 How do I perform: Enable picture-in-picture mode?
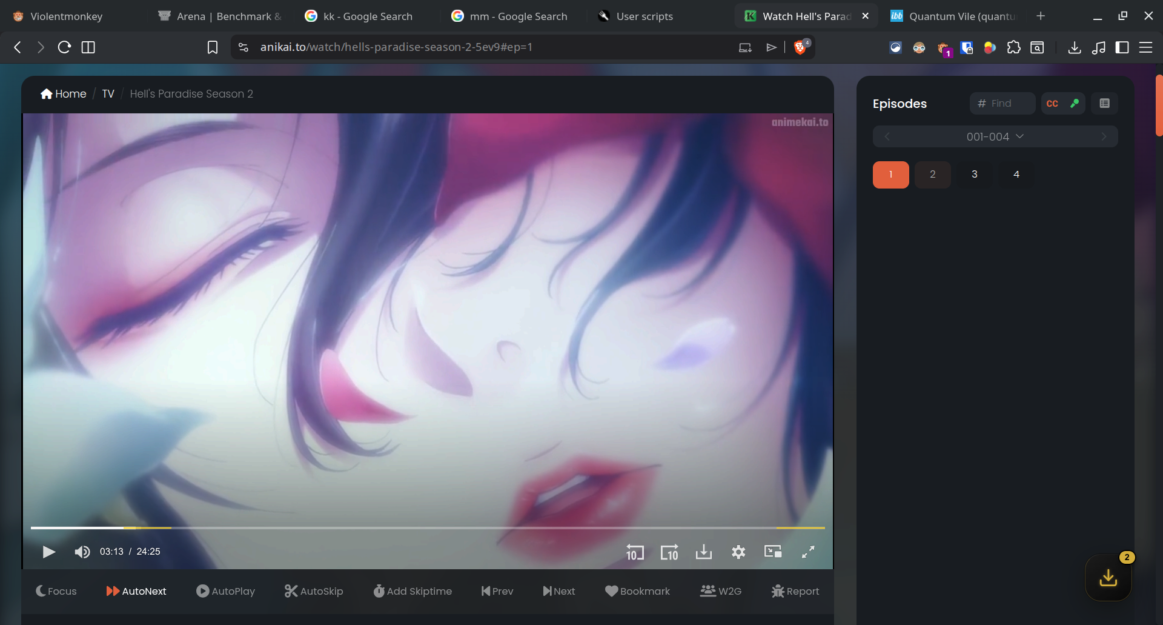coord(773,552)
